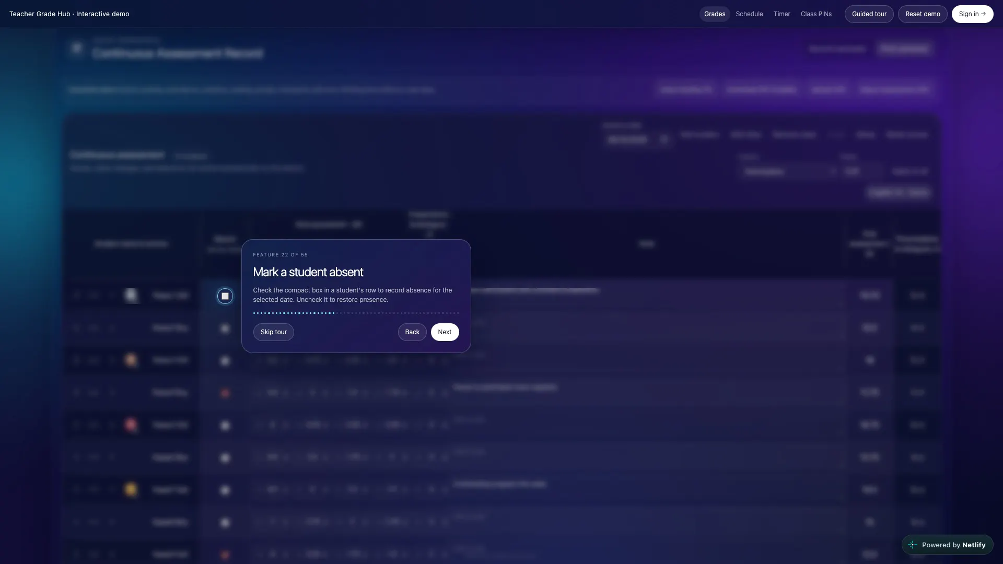Screen dimensions: 1003x564
Task: Click the Sign in button
Action: (972, 14)
